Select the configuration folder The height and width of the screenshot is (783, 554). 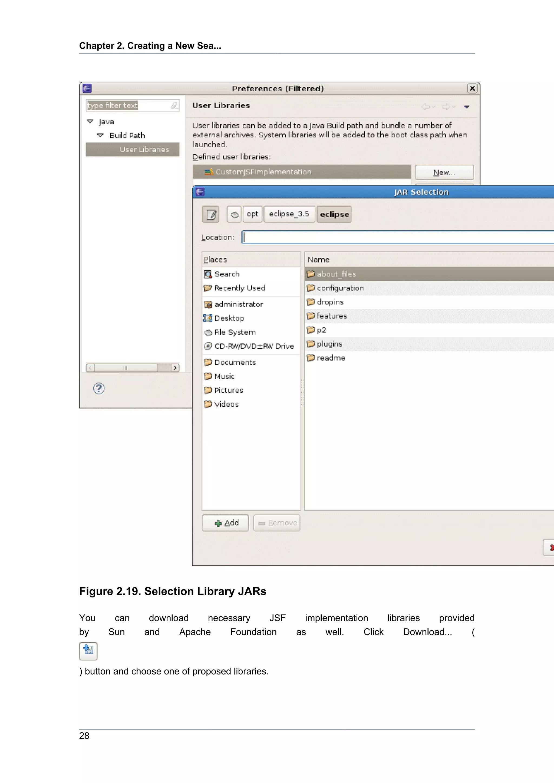click(x=429, y=288)
